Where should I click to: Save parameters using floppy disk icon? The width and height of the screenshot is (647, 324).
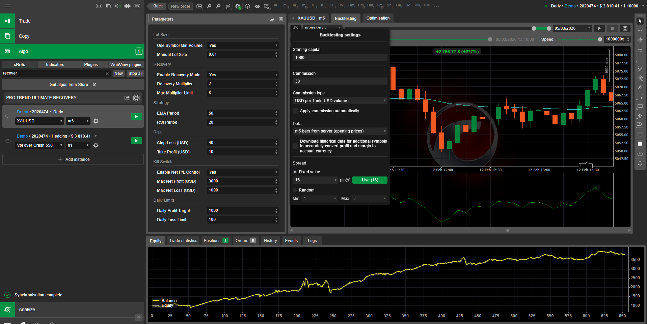281,19
